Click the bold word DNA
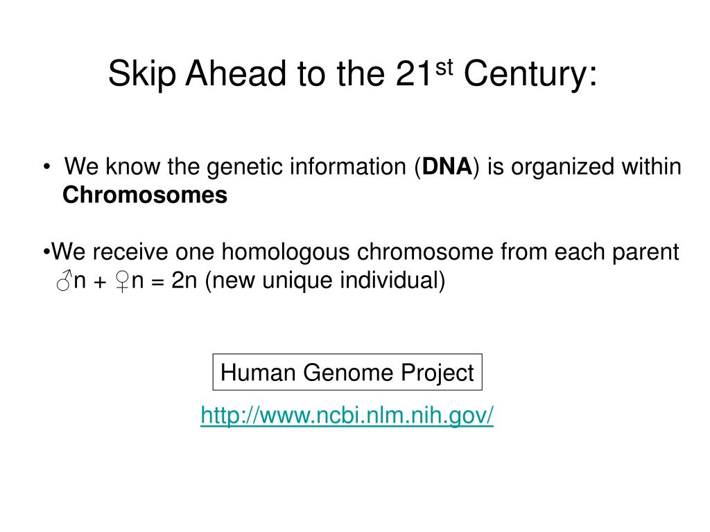The height and width of the screenshot is (532, 710). [447, 166]
